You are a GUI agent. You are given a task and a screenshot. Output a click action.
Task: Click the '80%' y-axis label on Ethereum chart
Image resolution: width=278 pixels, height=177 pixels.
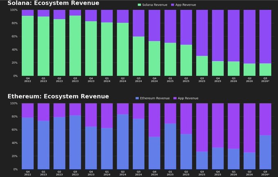coord(15,117)
